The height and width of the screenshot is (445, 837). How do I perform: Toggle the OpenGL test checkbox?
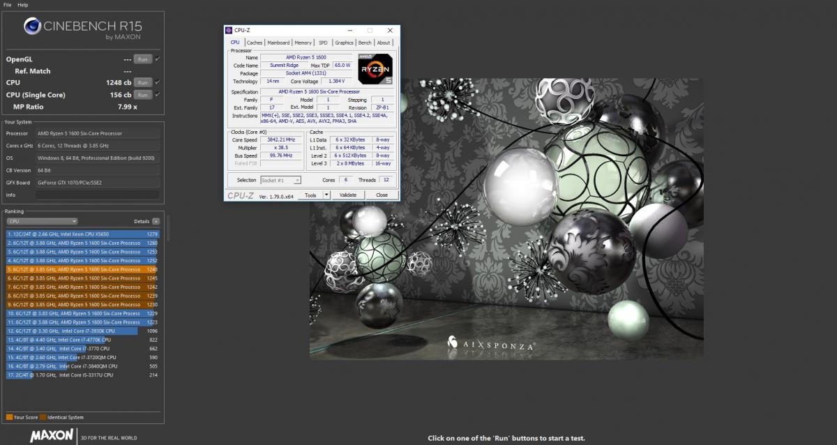coord(158,59)
